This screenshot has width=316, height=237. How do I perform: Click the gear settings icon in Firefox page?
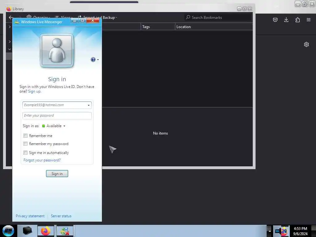[x=306, y=44]
